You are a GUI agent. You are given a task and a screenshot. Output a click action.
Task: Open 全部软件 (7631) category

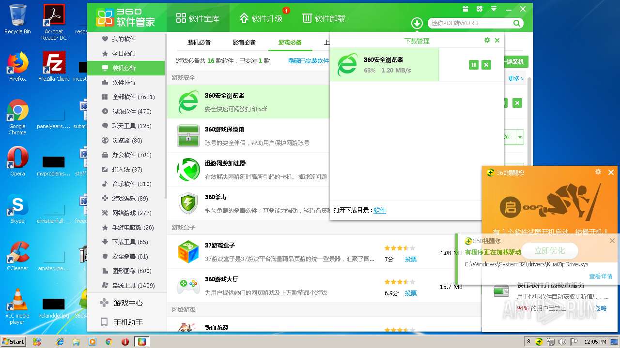(x=126, y=97)
